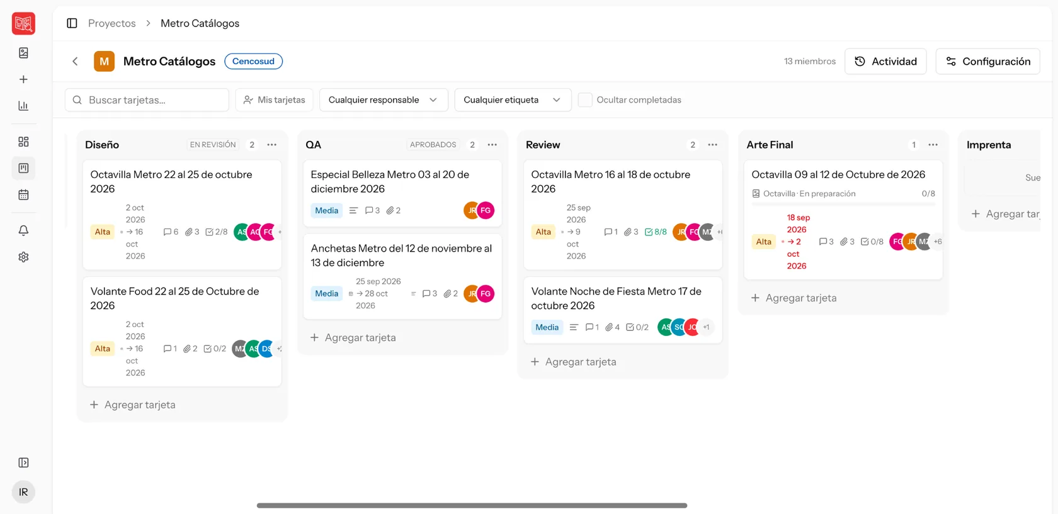Viewport: 1058px width, 514px height.
Task: Click Agregar tarjeta in Arte Final column
Action: pos(794,298)
